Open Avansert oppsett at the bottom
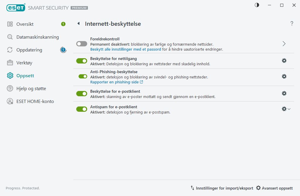The width and height of the screenshot is (300, 196). [x=274, y=188]
